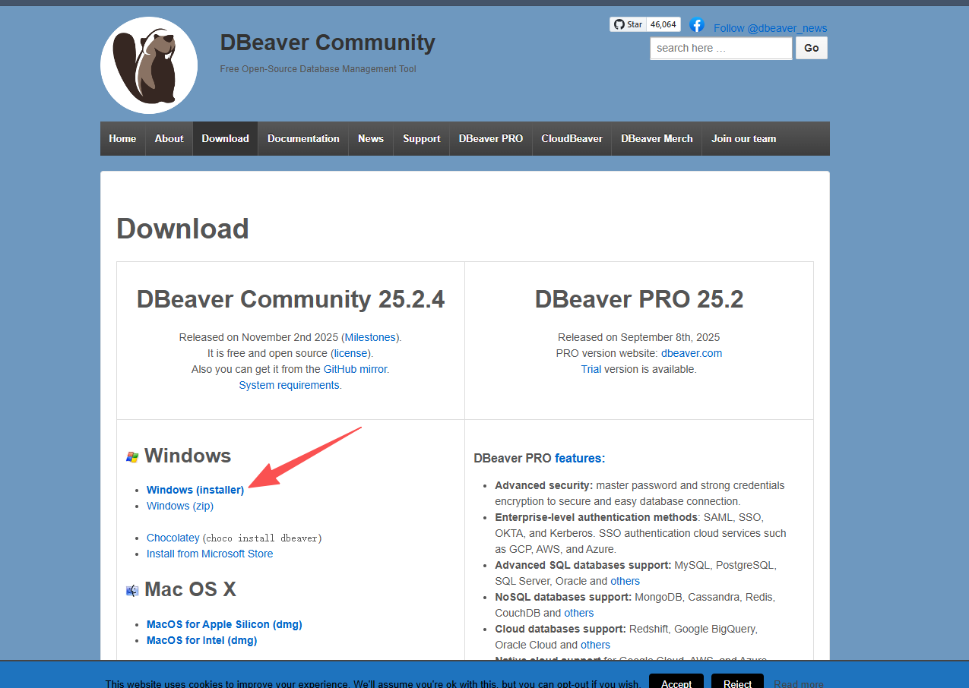Visit the dbeaver.com link

tap(692, 353)
